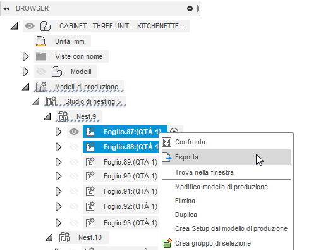The width and height of the screenshot is (316, 250).
Task: Select the Nest.10 label
Action: pos(90,237)
